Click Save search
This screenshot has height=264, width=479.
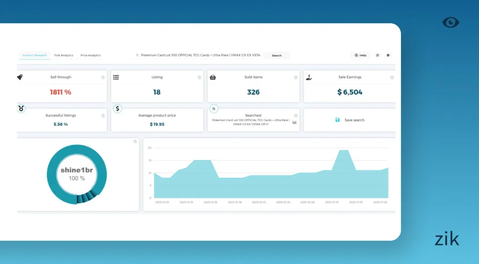click(x=350, y=120)
